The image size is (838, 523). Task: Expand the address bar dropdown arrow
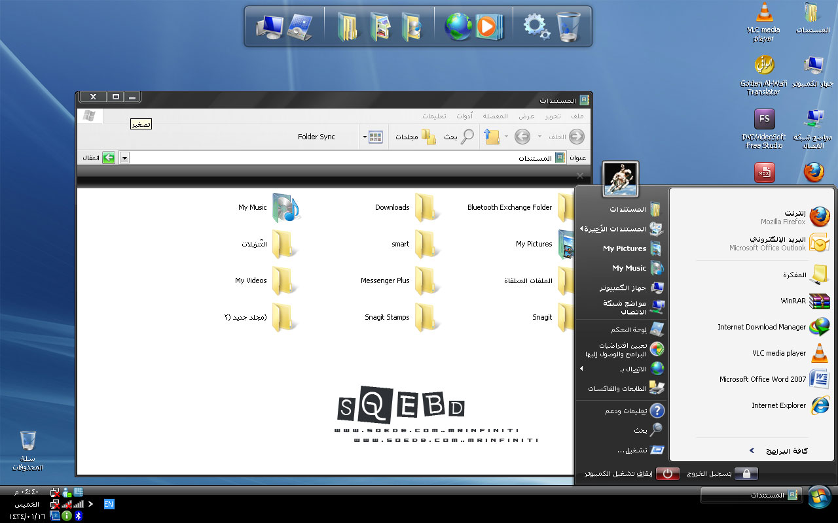point(125,158)
